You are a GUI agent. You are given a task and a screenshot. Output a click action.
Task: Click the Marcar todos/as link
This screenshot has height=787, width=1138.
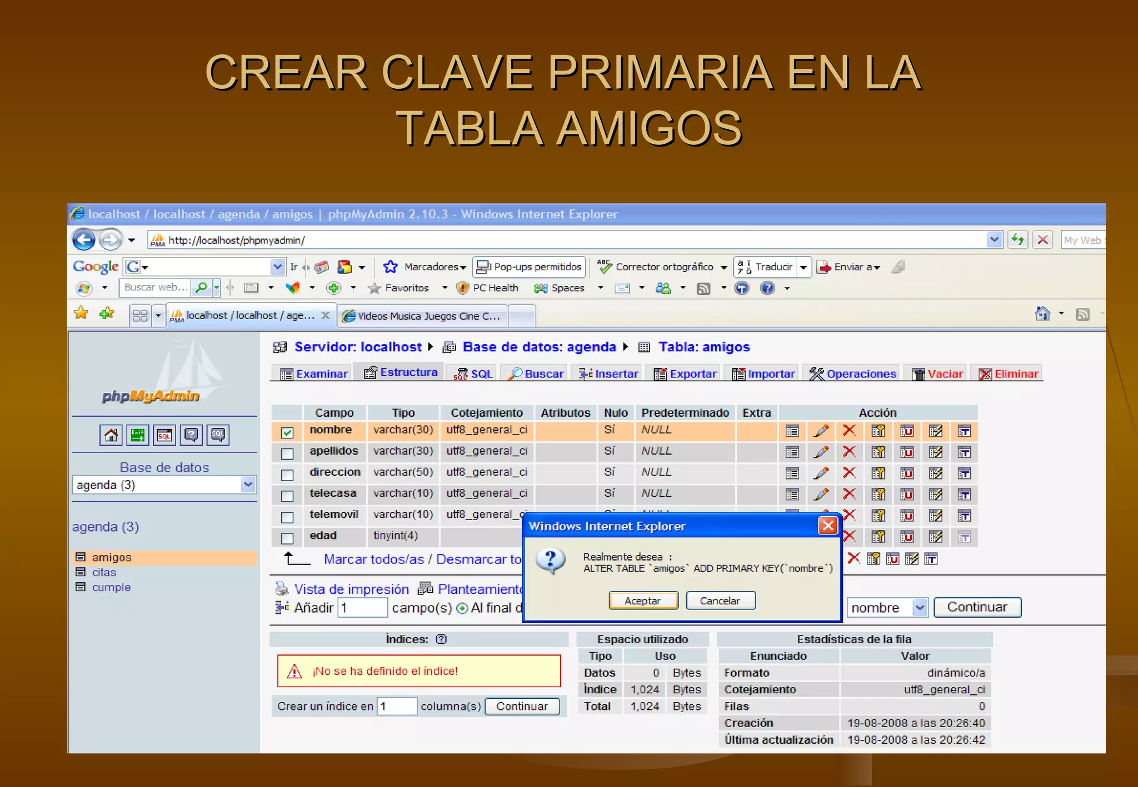click(374, 559)
